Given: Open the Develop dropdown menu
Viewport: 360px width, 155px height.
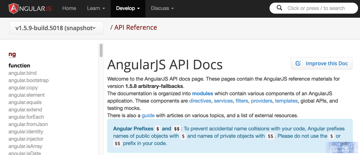Looking at the screenshot, I should point(128,8).
